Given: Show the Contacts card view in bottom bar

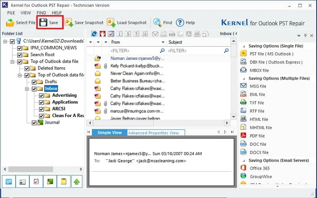Looking at the screenshot, I should (x=23, y=181).
